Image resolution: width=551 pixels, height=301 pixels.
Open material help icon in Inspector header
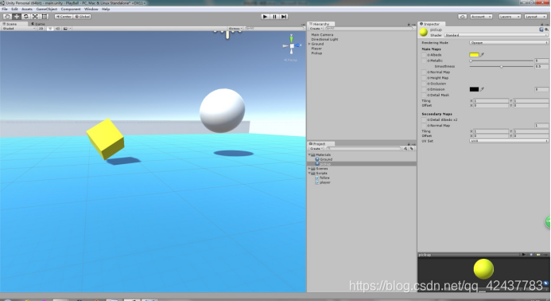(x=541, y=29)
